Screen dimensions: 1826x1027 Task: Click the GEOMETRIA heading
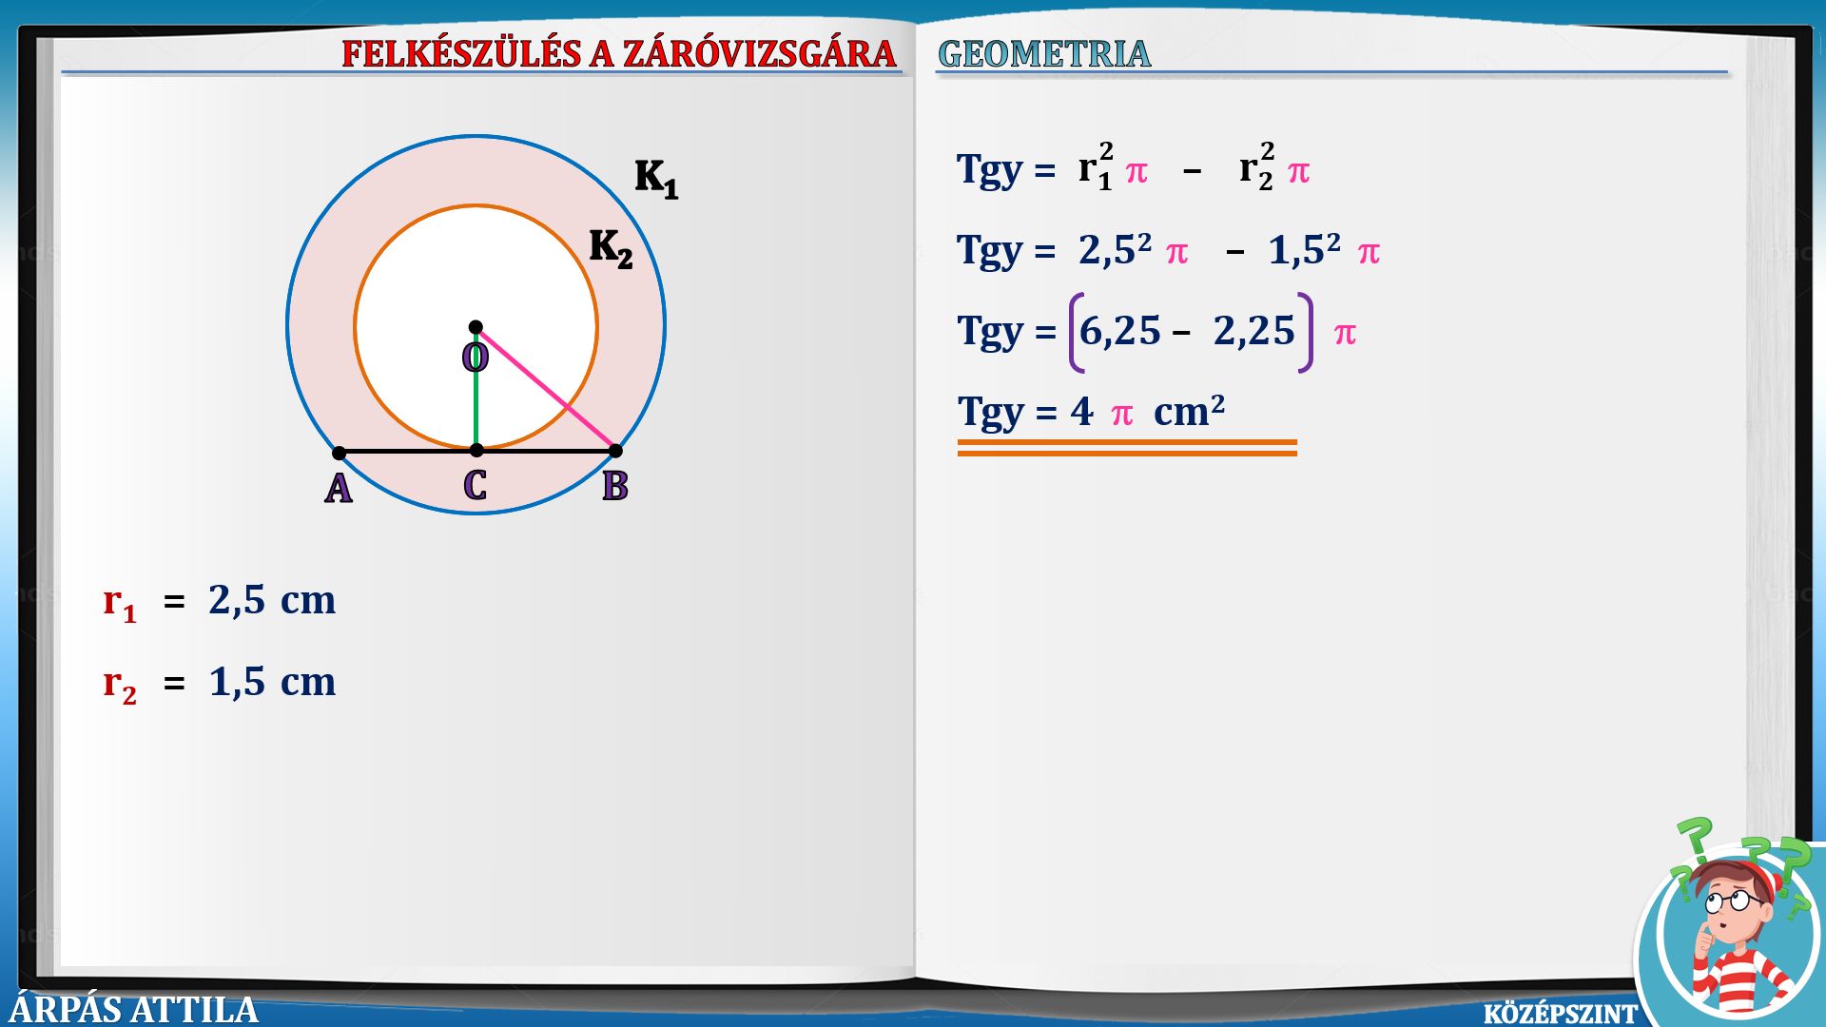[1043, 53]
